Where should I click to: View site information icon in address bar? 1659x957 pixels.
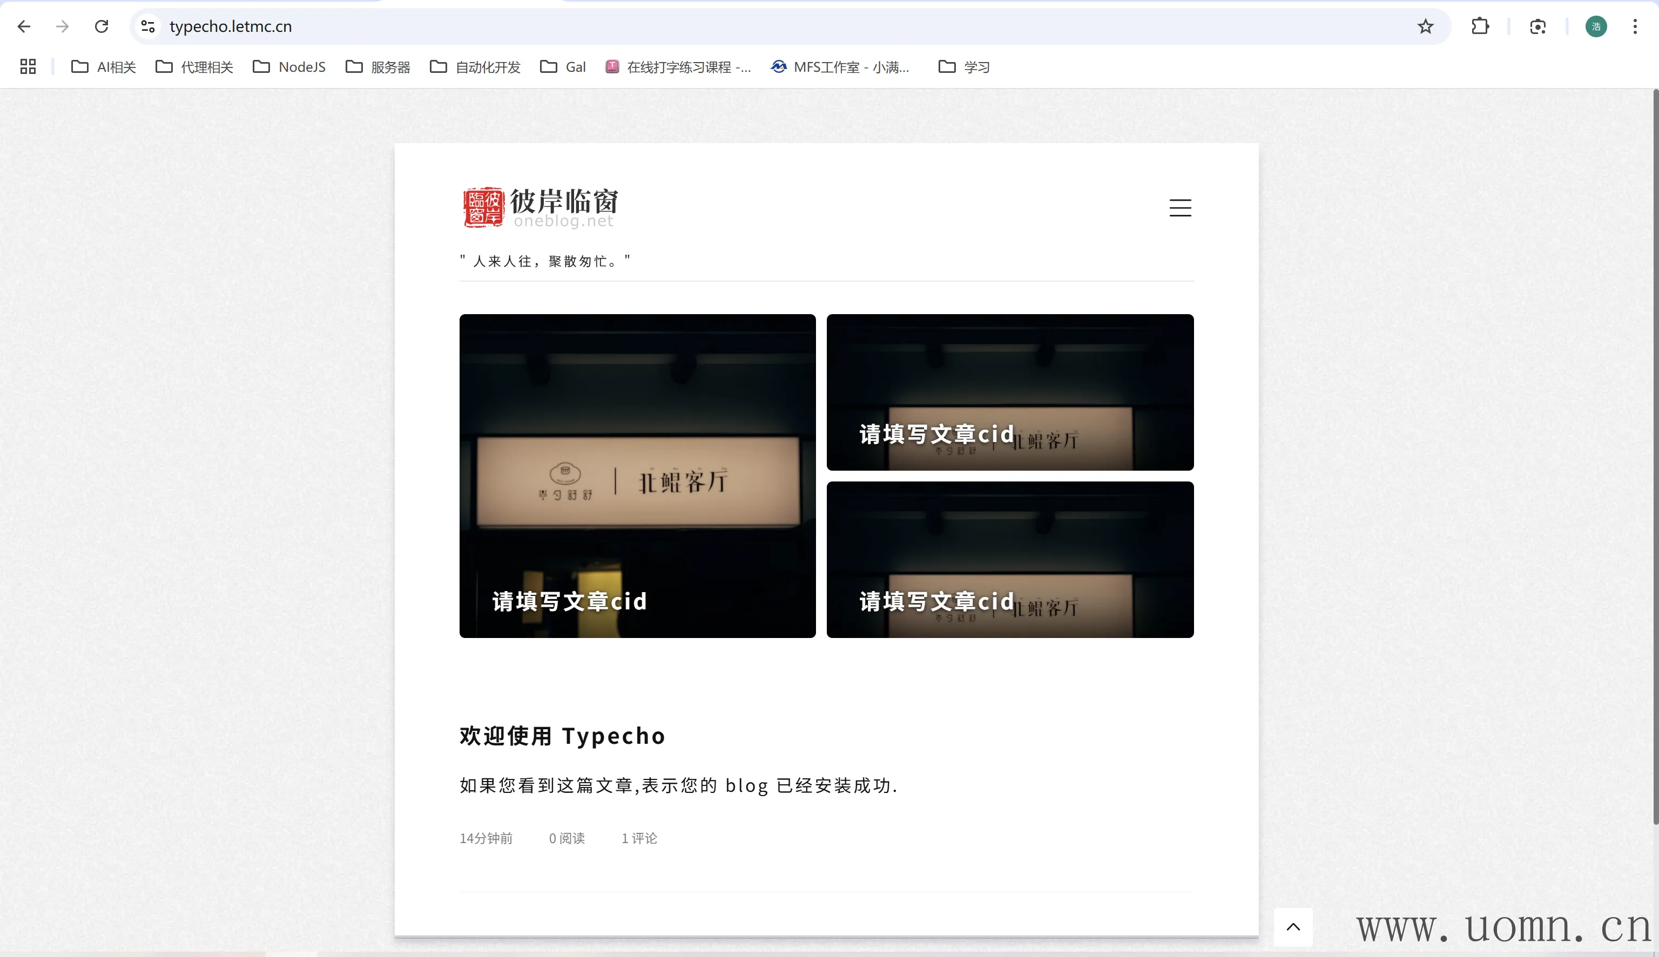(x=148, y=26)
